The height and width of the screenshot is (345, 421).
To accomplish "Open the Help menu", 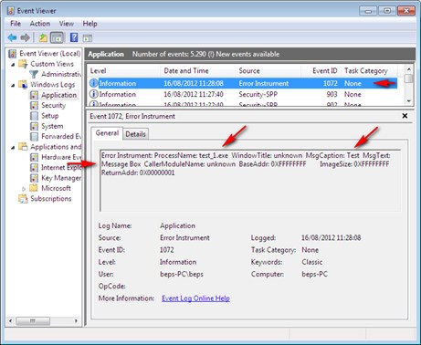I will coord(90,24).
